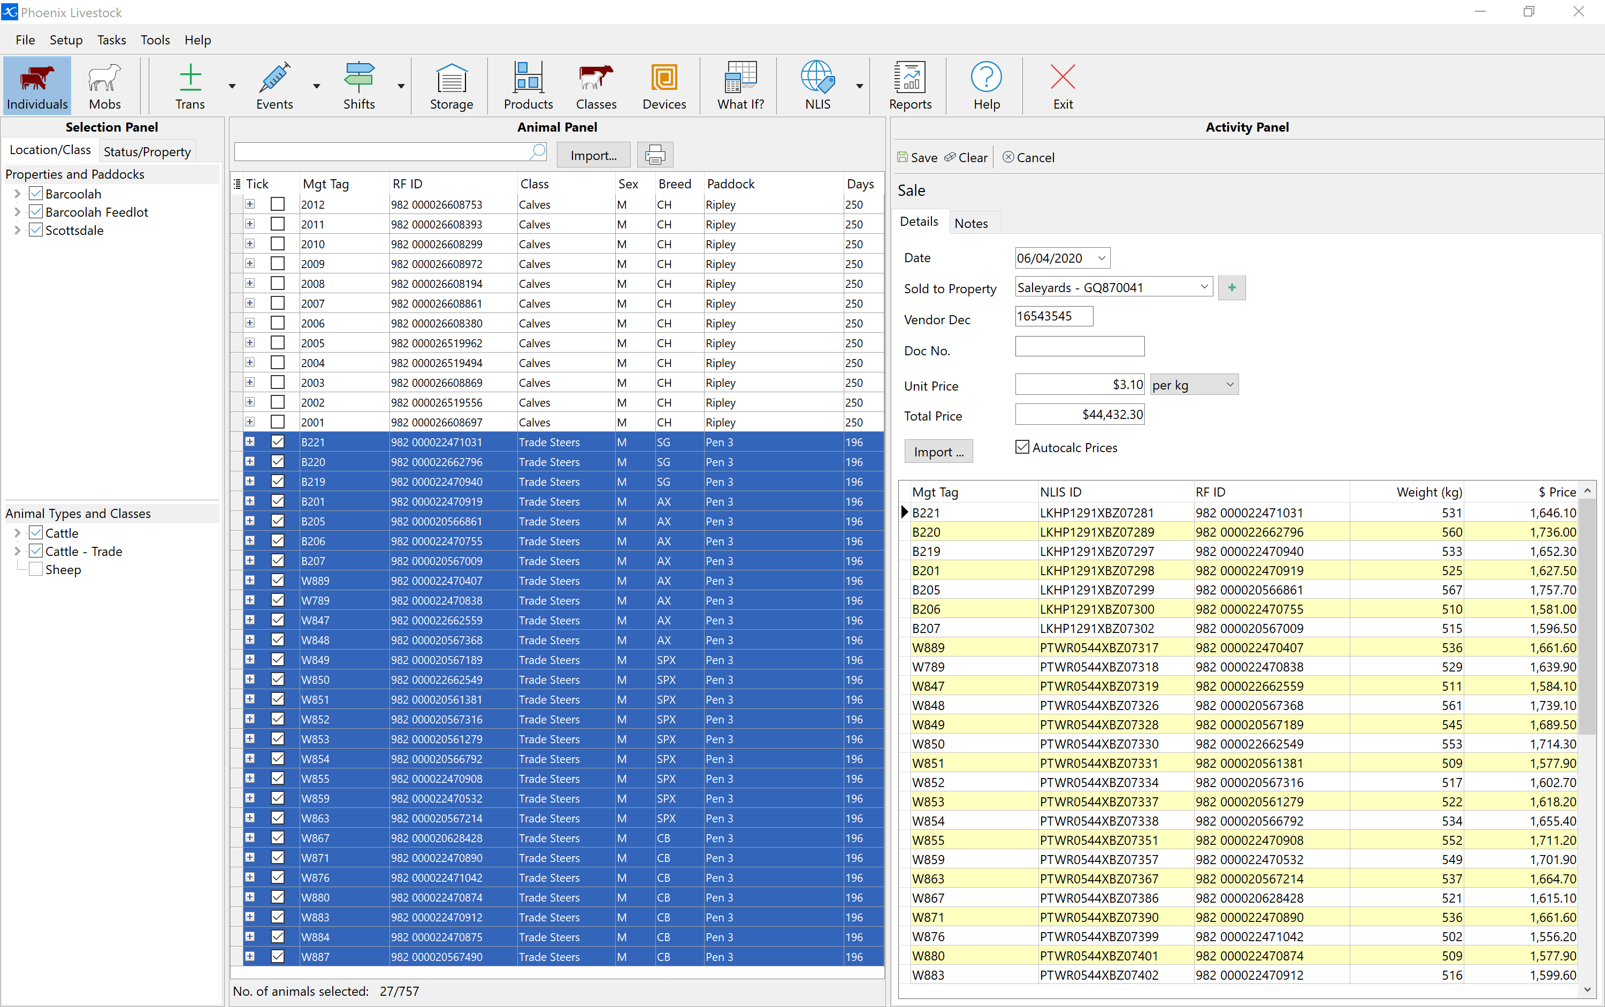
Task: Open the Events dropdown arrow
Action: point(316,87)
